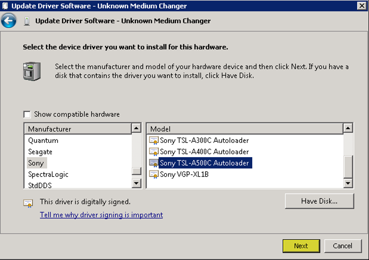The height and width of the screenshot is (260, 369).
Task: Go back with the blue arrow button
Action: (9, 20)
